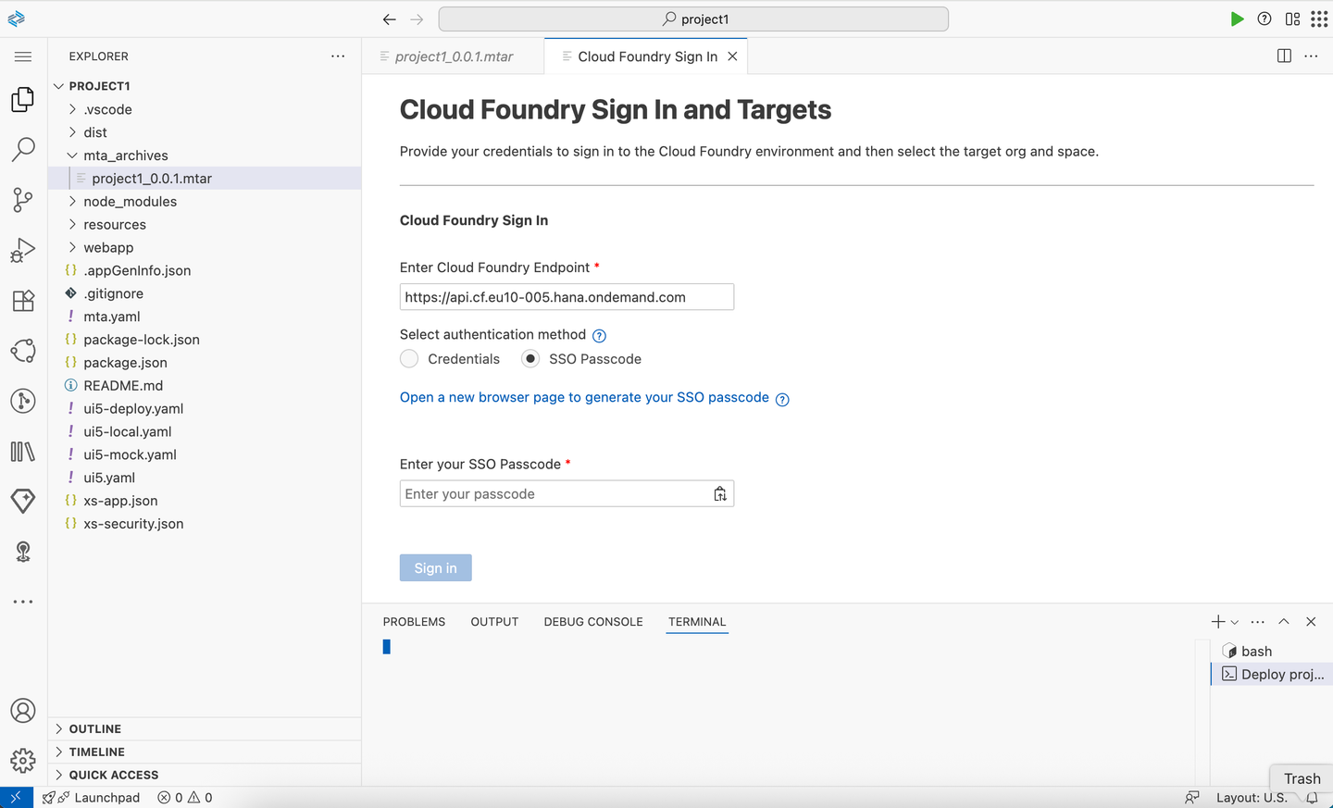This screenshot has height=808, width=1333.
Task: Expand the TIMELINE section
Action: [x=205, y=752]
